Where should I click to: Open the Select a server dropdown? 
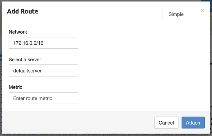(43, 71)
